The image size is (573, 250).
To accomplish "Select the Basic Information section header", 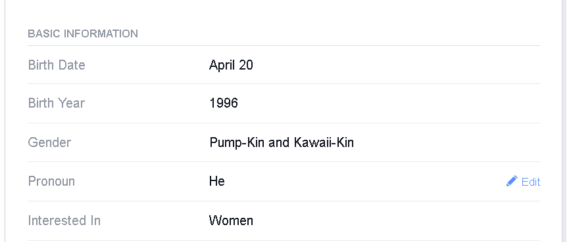I will pos(83,34).
